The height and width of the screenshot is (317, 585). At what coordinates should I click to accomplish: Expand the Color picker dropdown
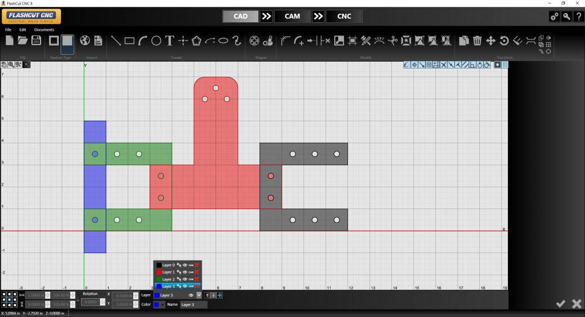pos(163,304)
